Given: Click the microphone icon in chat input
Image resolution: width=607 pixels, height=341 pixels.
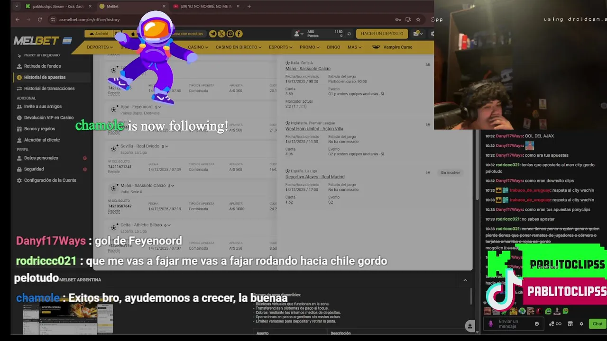Looking at the screenshot, I should 491,324.
